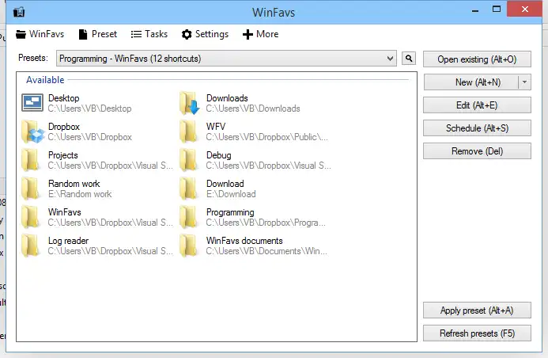Click the Downloads folder icon with blue arrow
Image resolution: width=548 pixels, height=358 pixels.
point(189,103)
